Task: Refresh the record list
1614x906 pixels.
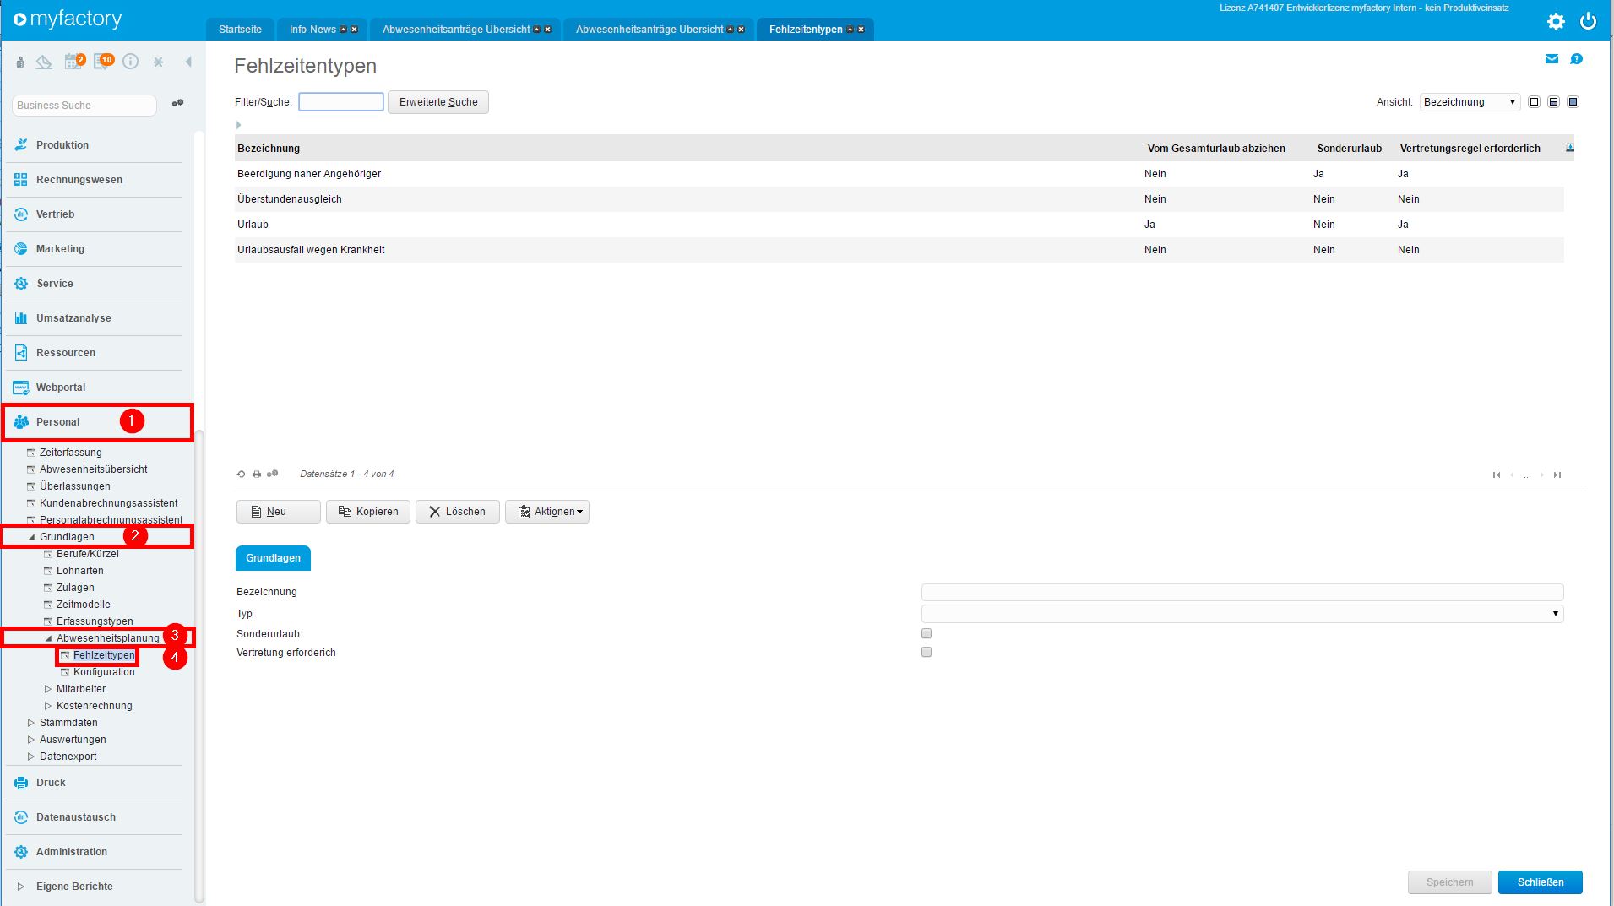Action: (x=242, y=475)
